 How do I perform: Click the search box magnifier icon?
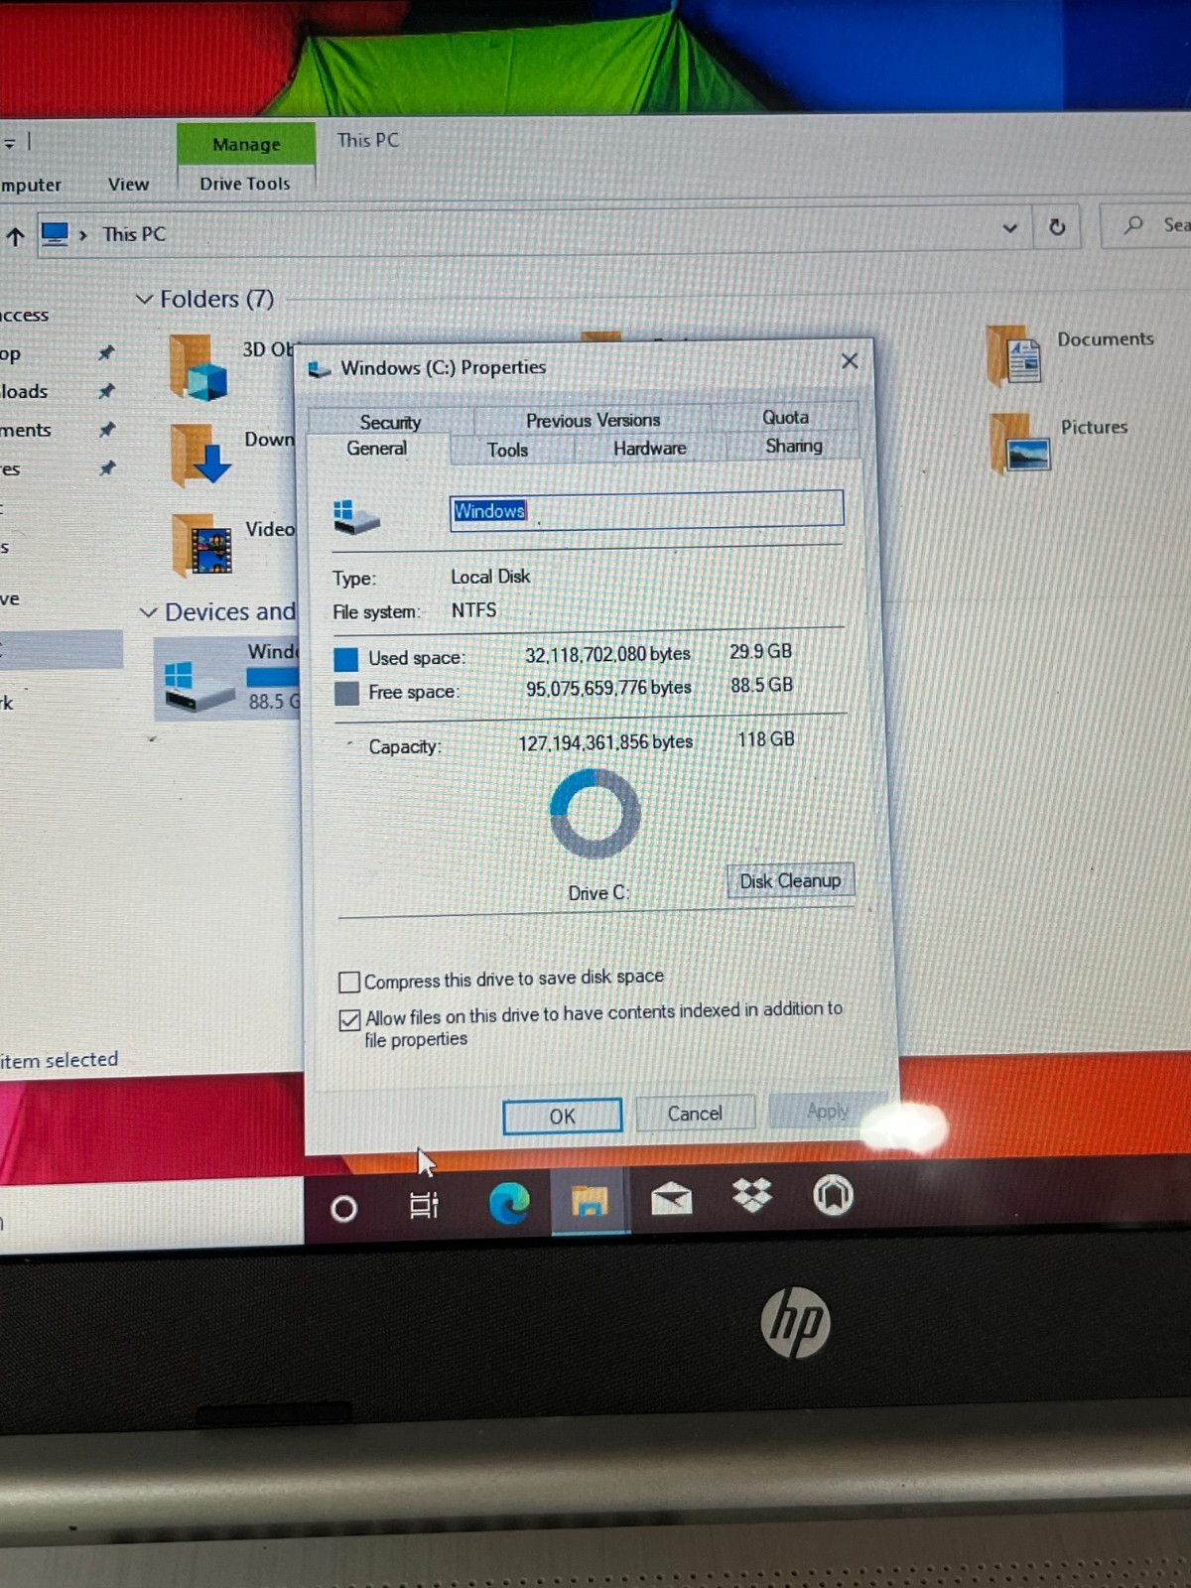click(1133, 225)
